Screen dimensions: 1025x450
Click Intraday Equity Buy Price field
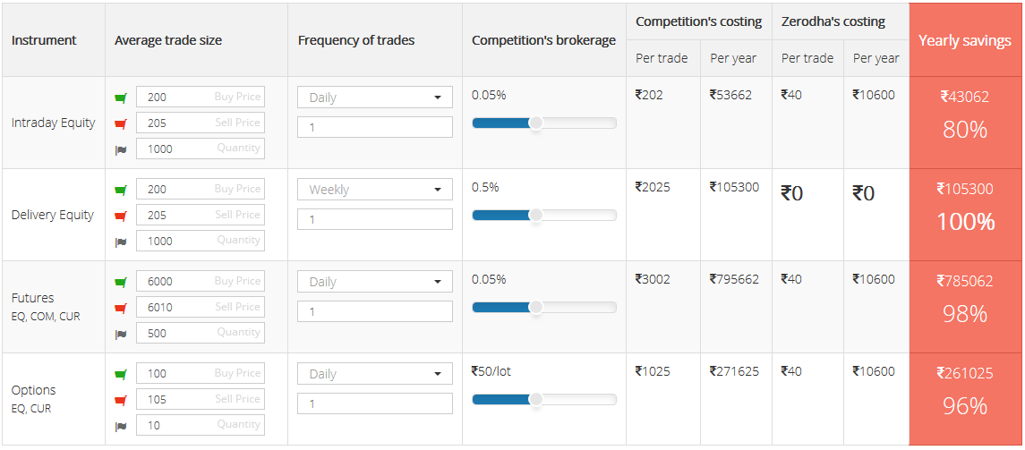coord(201,98)
